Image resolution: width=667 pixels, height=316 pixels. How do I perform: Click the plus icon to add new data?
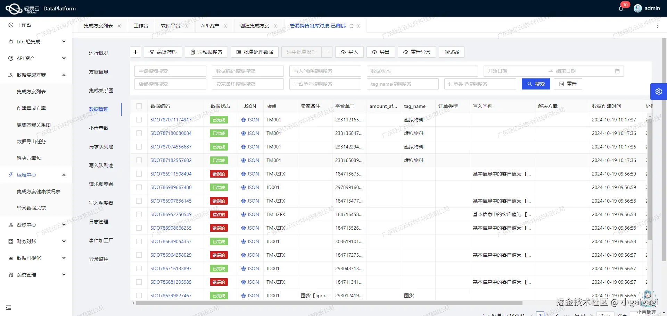[x=135, y=52]
